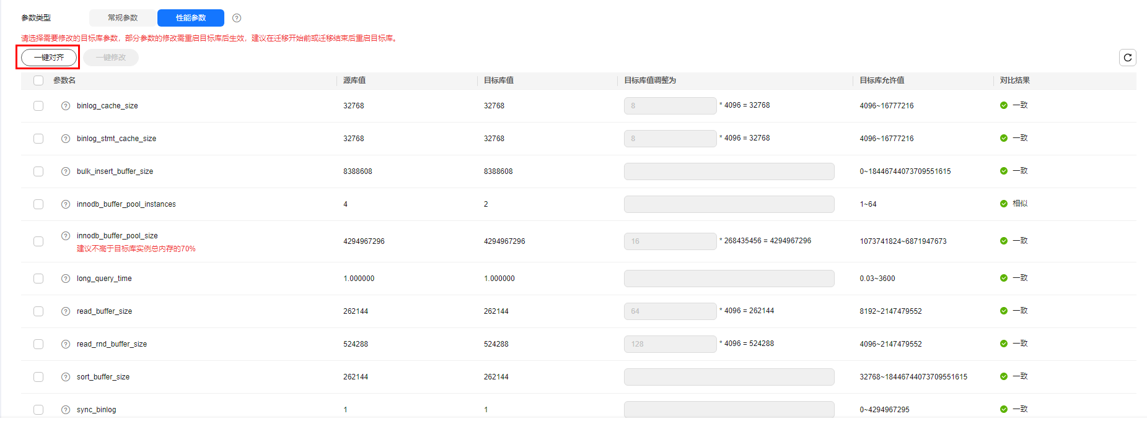Check the innodb_buffer_pool_size row checkbox
This screenshot has width=1147, height=424.
click(x=38, y=241)
